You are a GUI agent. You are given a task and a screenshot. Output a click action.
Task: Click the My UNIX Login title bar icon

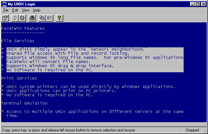coord(4,4)
